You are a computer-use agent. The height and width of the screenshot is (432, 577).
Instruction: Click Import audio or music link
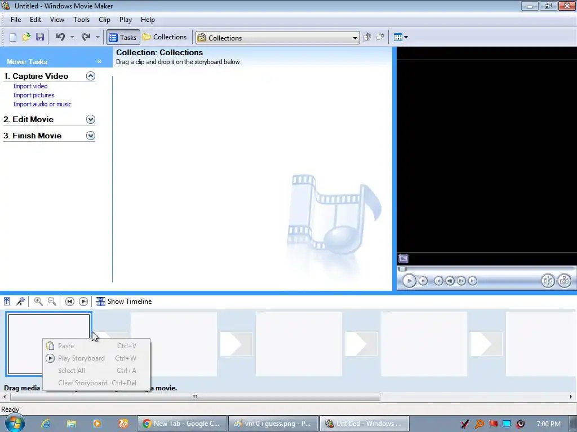pyautogui.click(x=42, y=104)
